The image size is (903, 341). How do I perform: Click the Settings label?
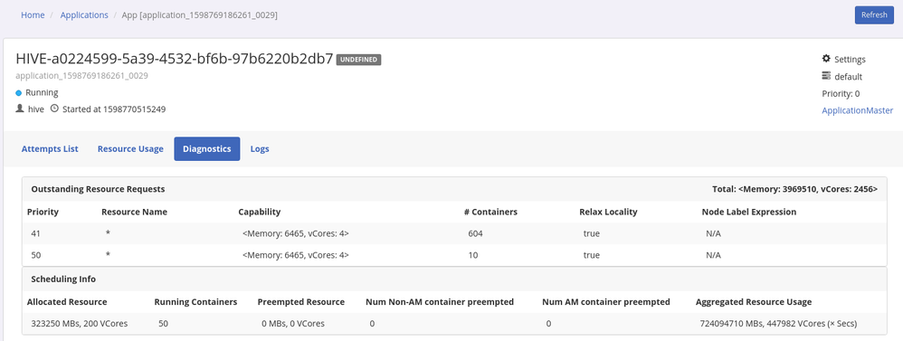click(850, 60)
